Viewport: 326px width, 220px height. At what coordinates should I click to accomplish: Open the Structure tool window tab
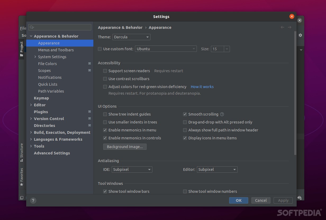point(22,153)
